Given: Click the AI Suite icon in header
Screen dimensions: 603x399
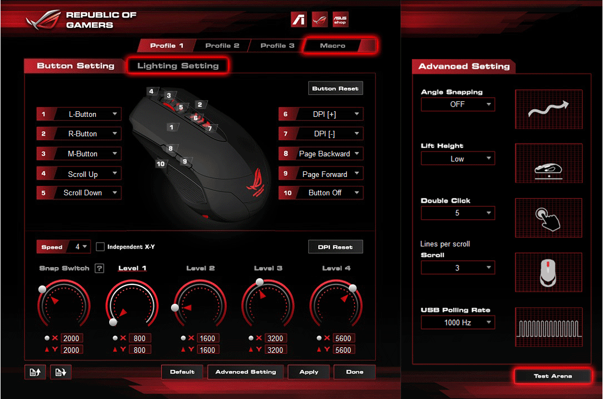Looking at the screenshot, I should click(299, 19).
